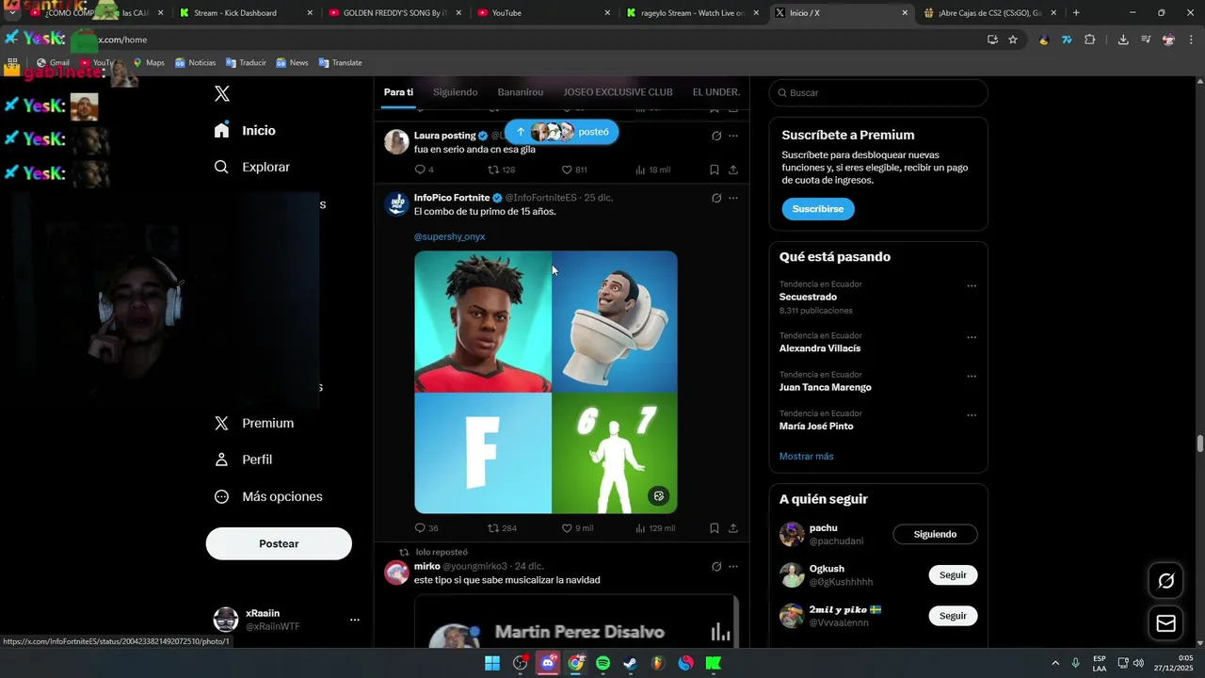
Task: Open the green 67 emote image
Action: (615, 454)
